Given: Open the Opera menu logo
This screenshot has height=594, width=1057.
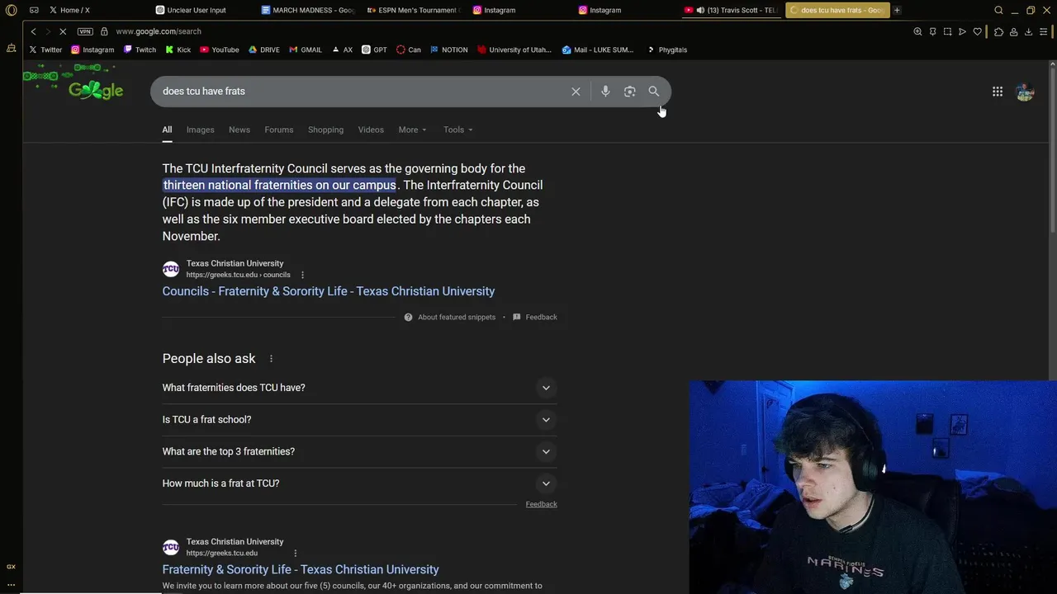Looking at the screenshot, I should pyautogui.click(x=11, y=10).
